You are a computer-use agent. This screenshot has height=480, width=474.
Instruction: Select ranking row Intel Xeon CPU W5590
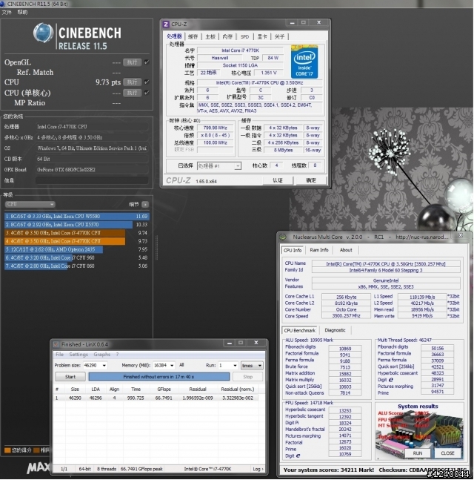(77, 217)
